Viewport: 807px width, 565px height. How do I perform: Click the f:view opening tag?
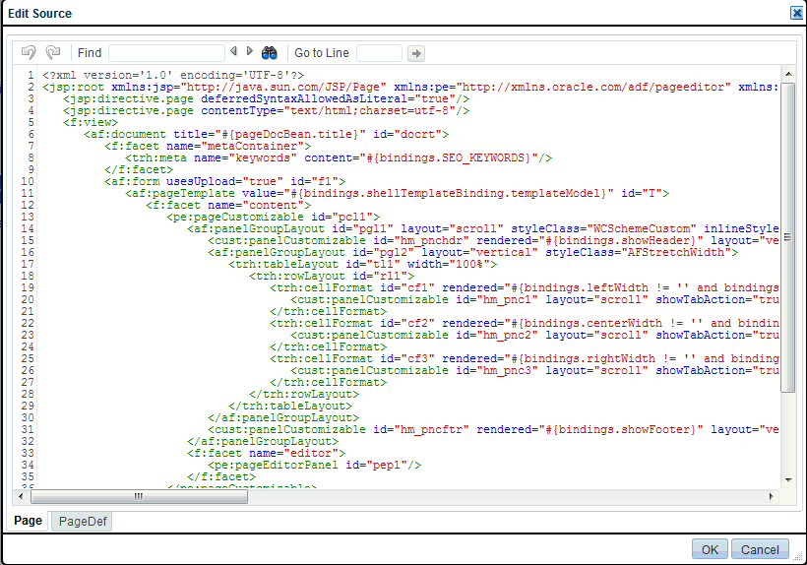(91, 122)
